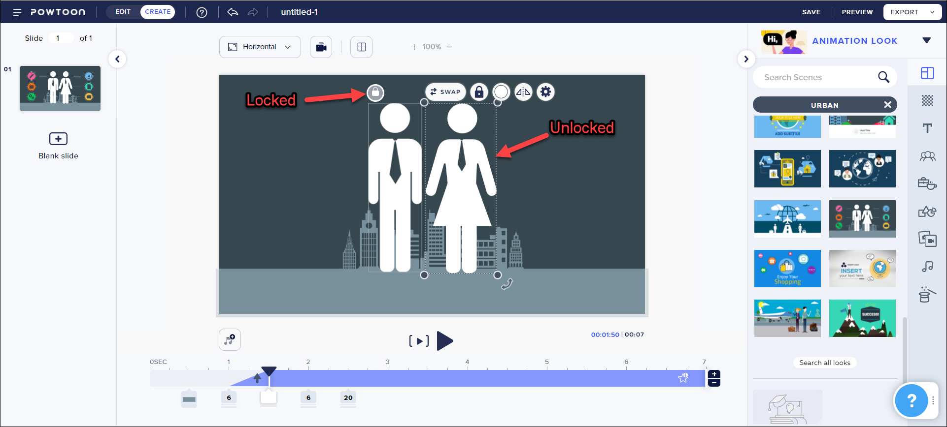
Task: Open the Powtoon hamburger menu
Action: pyautogui.click(x=17, y=12)
